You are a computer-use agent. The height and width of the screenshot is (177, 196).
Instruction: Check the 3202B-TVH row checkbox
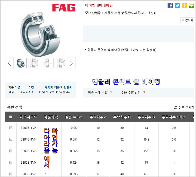tap(11, 151)
